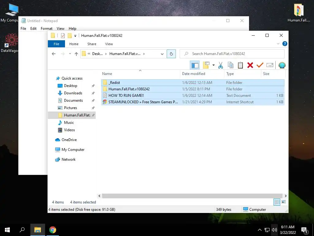Expand the folder options dropdown arrow
The image size is (314, 236).
click(213, 65)
